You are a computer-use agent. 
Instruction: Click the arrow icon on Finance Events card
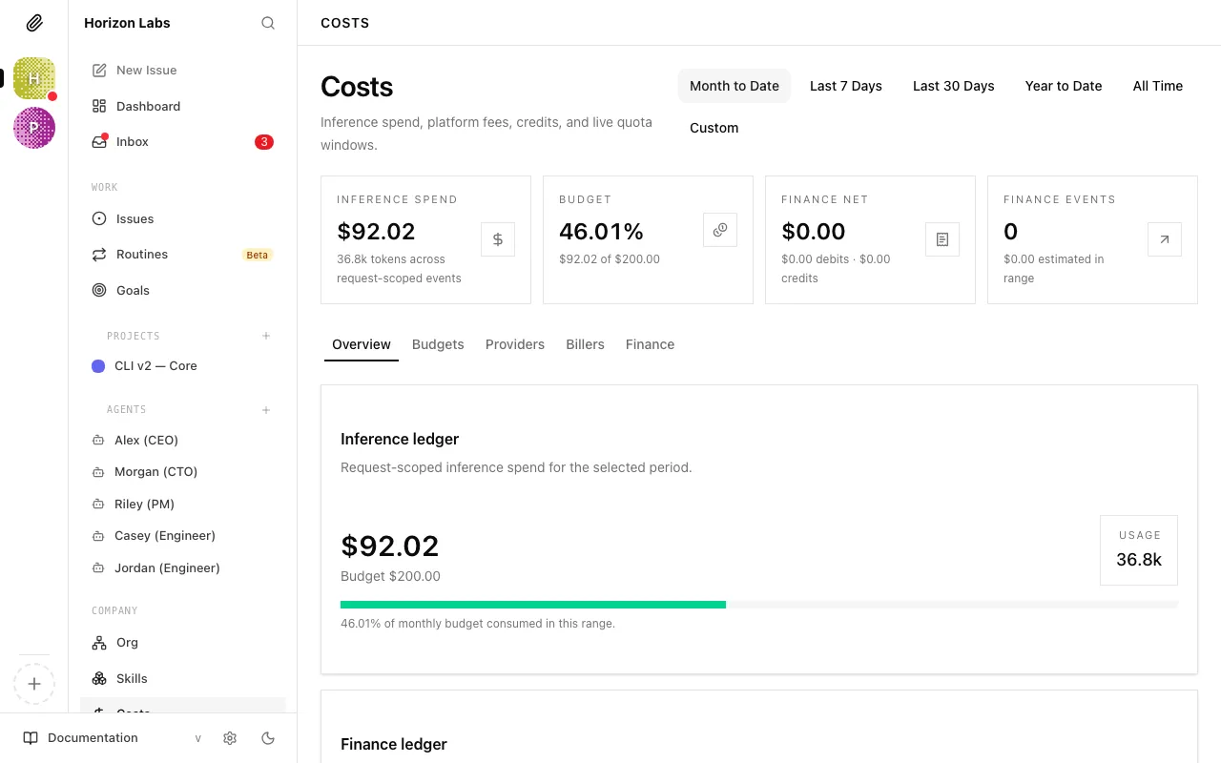(x=1165, y=239)
